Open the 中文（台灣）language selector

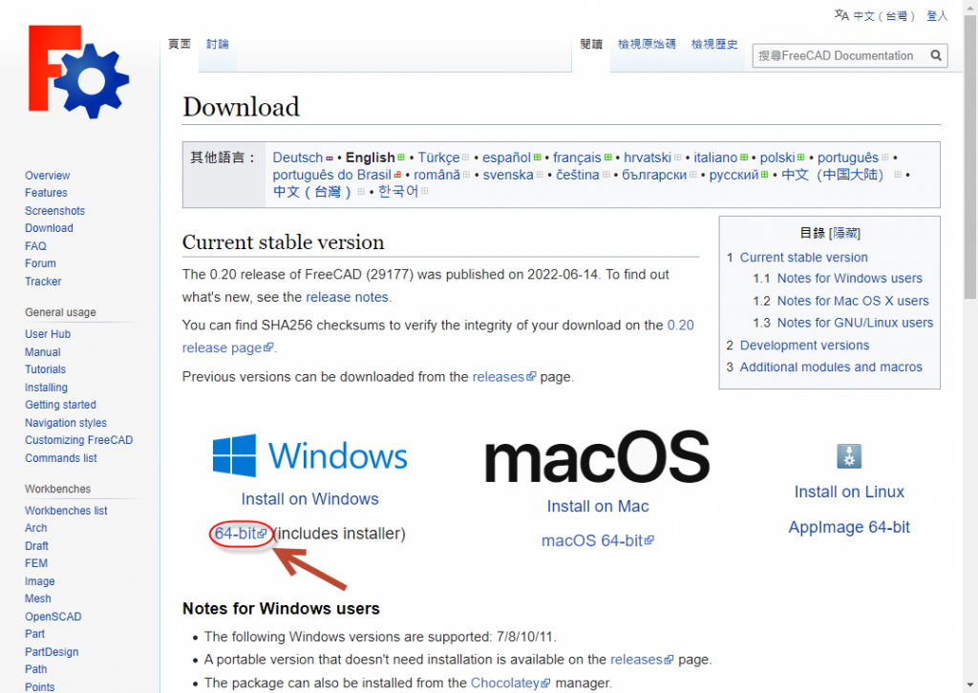[x=884, y=16]
